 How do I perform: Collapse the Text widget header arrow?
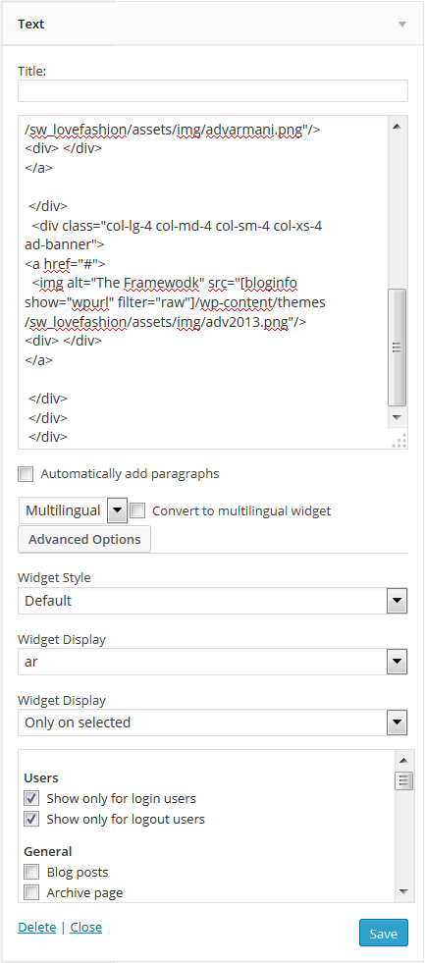coord(402,25)
